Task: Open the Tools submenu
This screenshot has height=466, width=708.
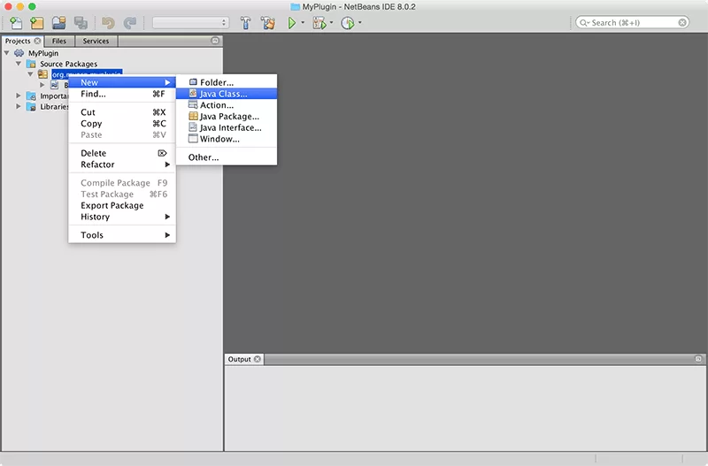Action: [x=122, y=235]
